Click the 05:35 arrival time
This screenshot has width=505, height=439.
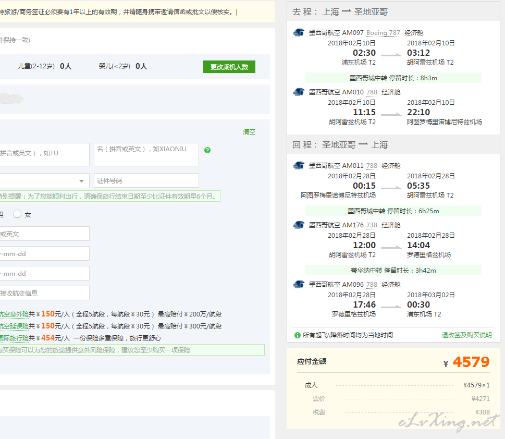tap(418, 186)
